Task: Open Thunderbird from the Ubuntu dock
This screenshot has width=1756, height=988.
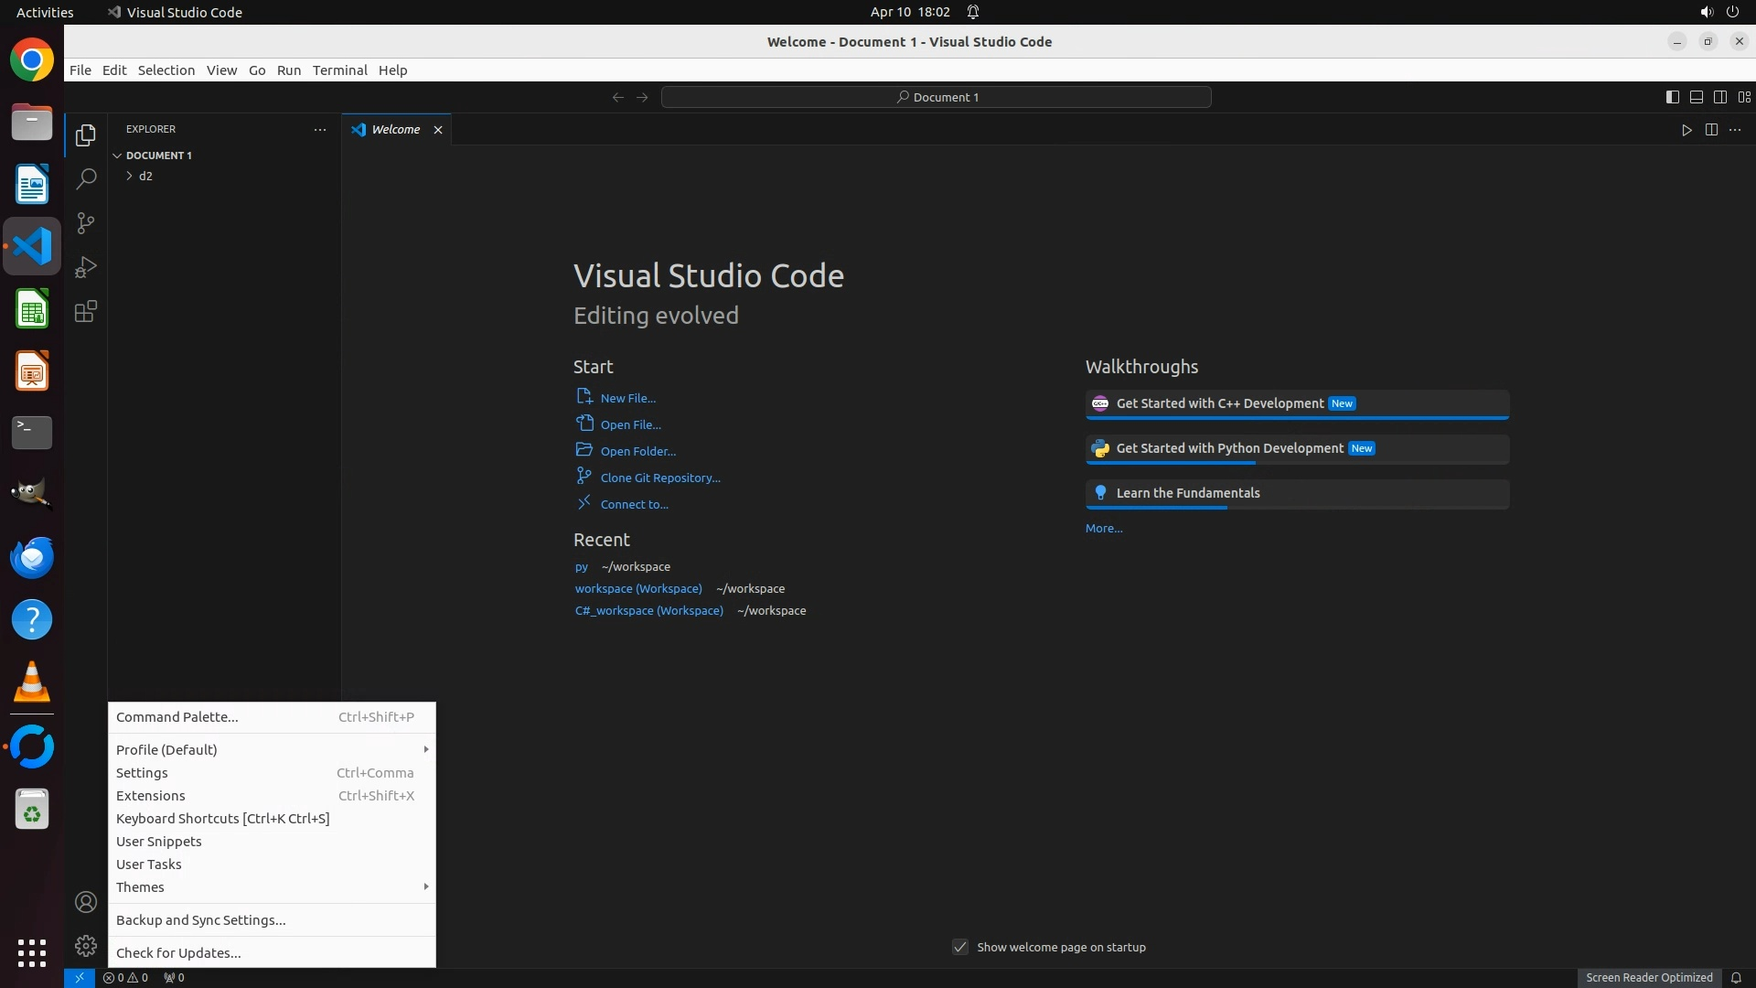Action: (32, 557)
